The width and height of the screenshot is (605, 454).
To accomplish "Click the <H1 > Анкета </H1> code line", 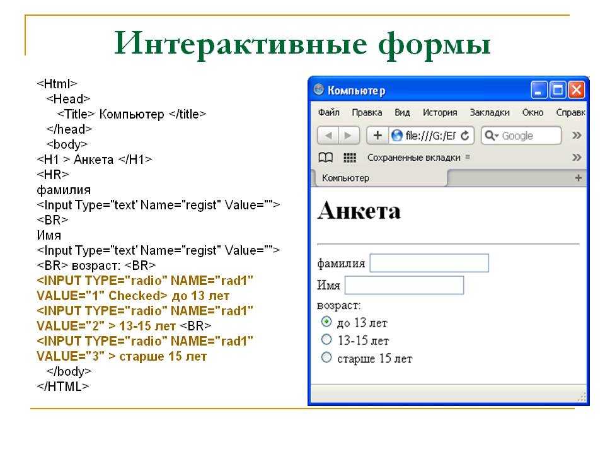I will (x=95, y=160).
